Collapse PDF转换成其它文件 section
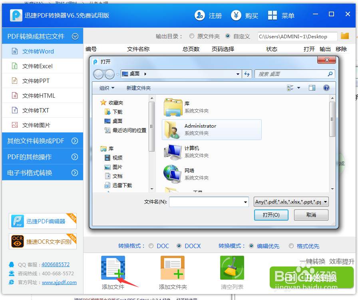 75,36
